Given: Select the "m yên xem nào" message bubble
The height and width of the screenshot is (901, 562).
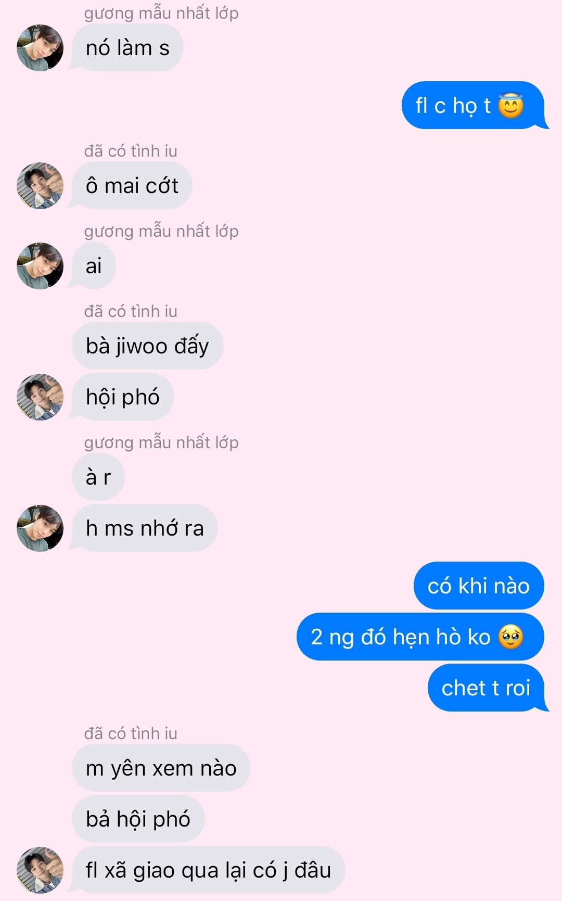Looking at the screenshot, I should click(161, 768).
